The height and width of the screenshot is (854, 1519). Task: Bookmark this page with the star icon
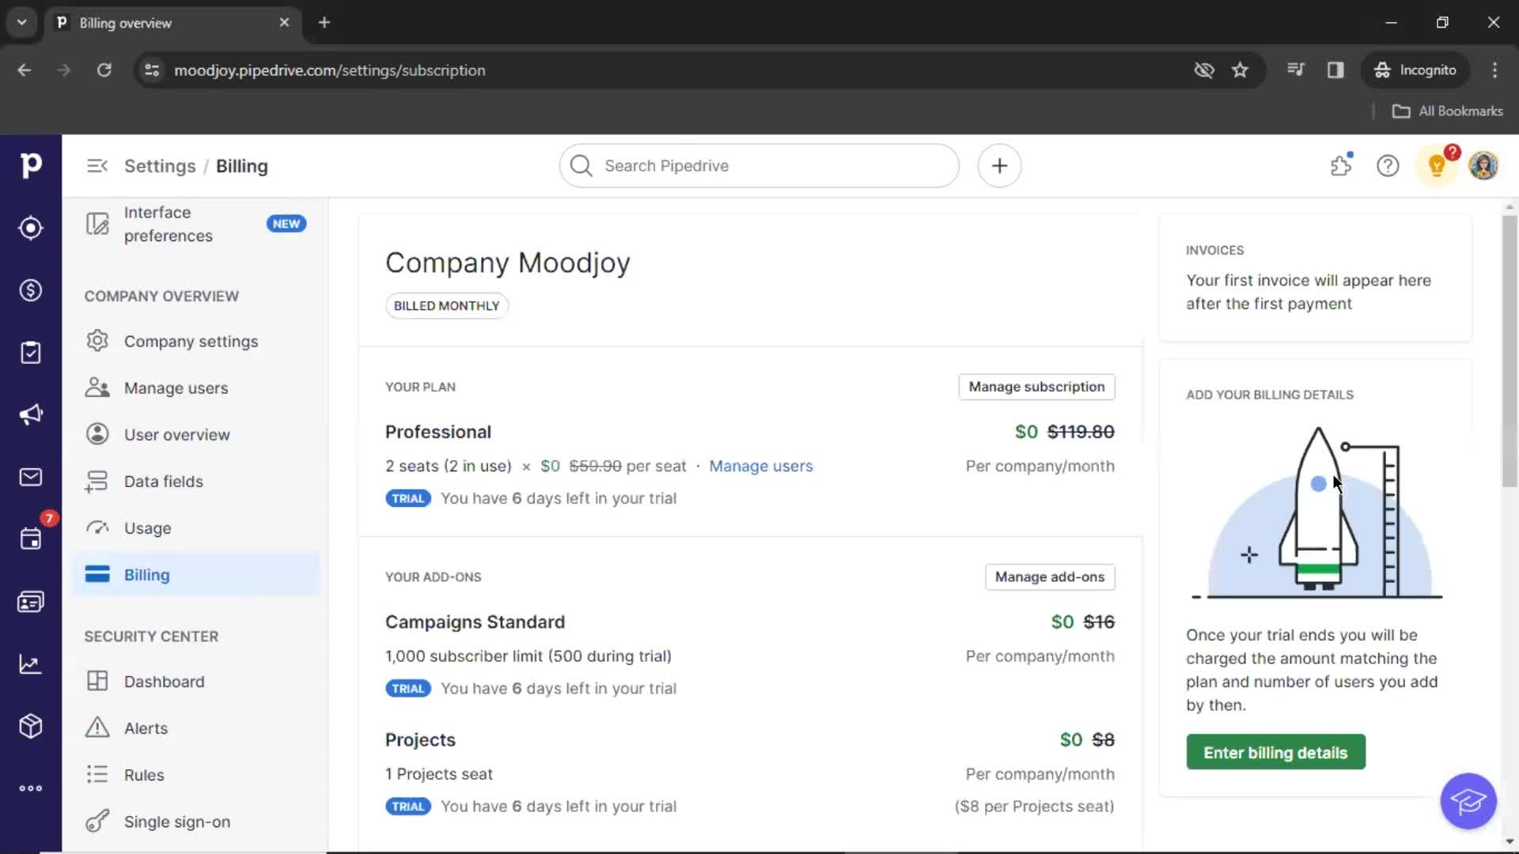pos(1240,70)
